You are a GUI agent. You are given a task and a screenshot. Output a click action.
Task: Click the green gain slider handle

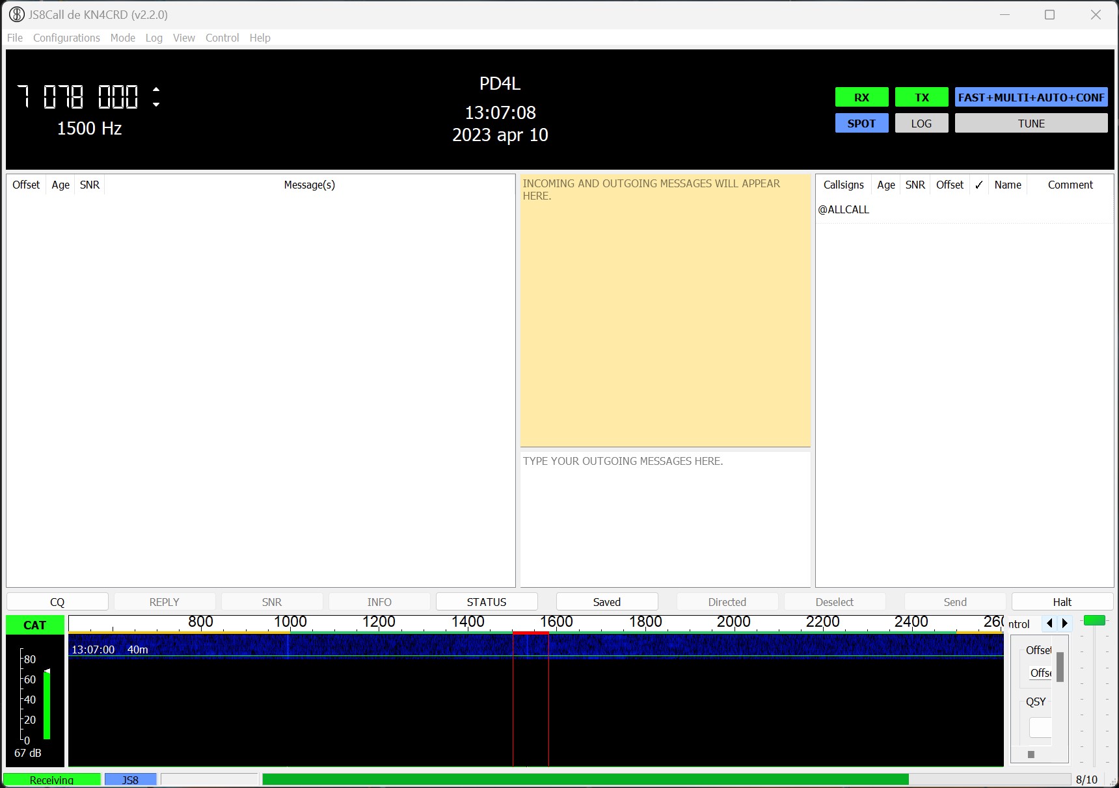point(1094,620)
